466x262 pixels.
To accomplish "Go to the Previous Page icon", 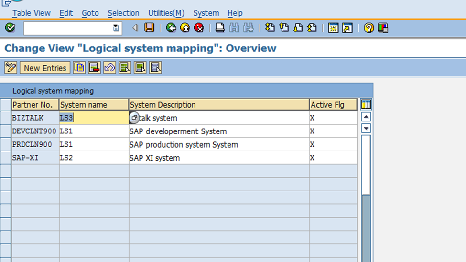I will point(284,28).
